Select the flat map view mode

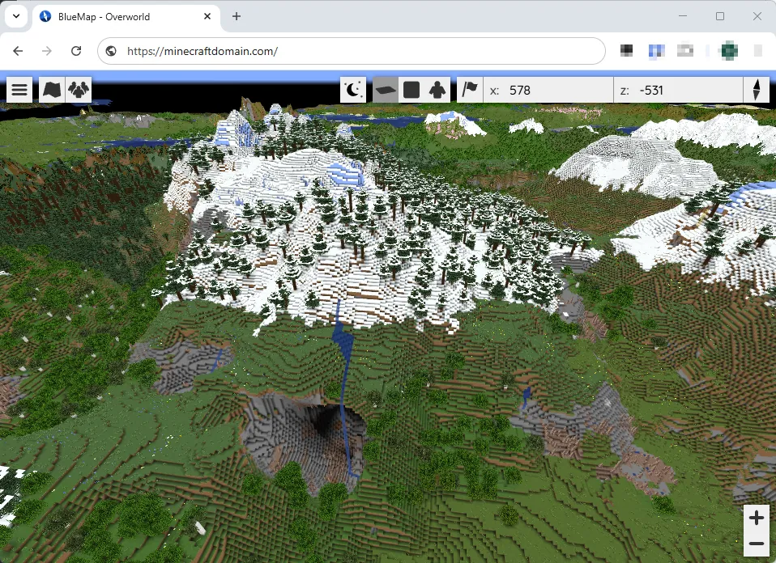tap(383, 89)
